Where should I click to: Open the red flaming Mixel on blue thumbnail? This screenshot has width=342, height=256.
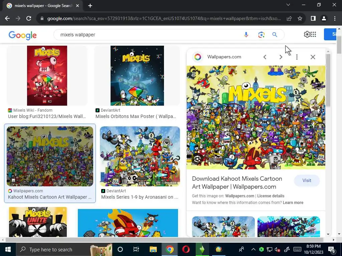(128, 223)
